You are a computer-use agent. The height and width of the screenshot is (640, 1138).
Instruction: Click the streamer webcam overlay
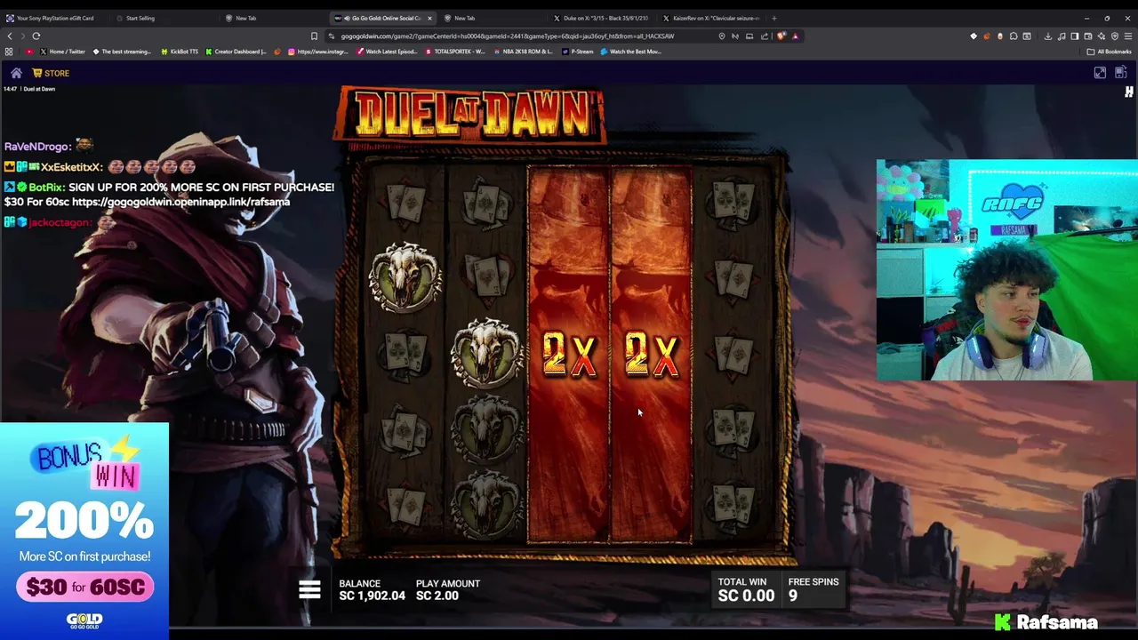click(1006, 270)
